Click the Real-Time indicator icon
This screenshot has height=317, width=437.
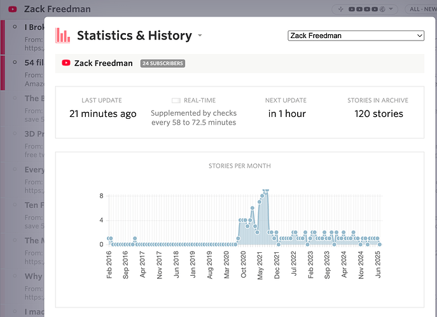(x=176, y=100)
